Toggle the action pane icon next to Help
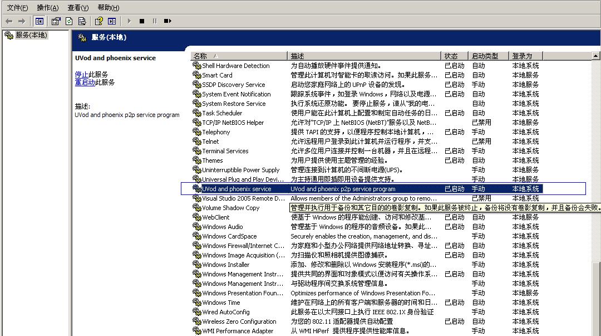This screenshot has width=601, height=336. (x=112, y=21)
